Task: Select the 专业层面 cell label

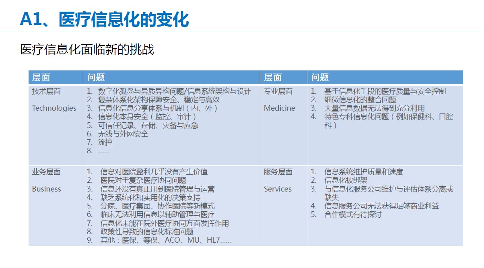Action: pos(278,91)
